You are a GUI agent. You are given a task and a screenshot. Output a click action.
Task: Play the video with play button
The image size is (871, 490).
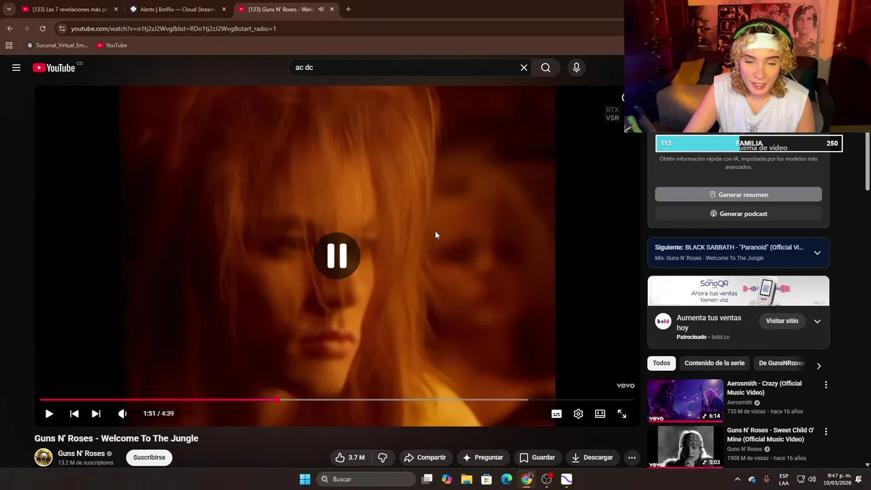pos(49,414)
